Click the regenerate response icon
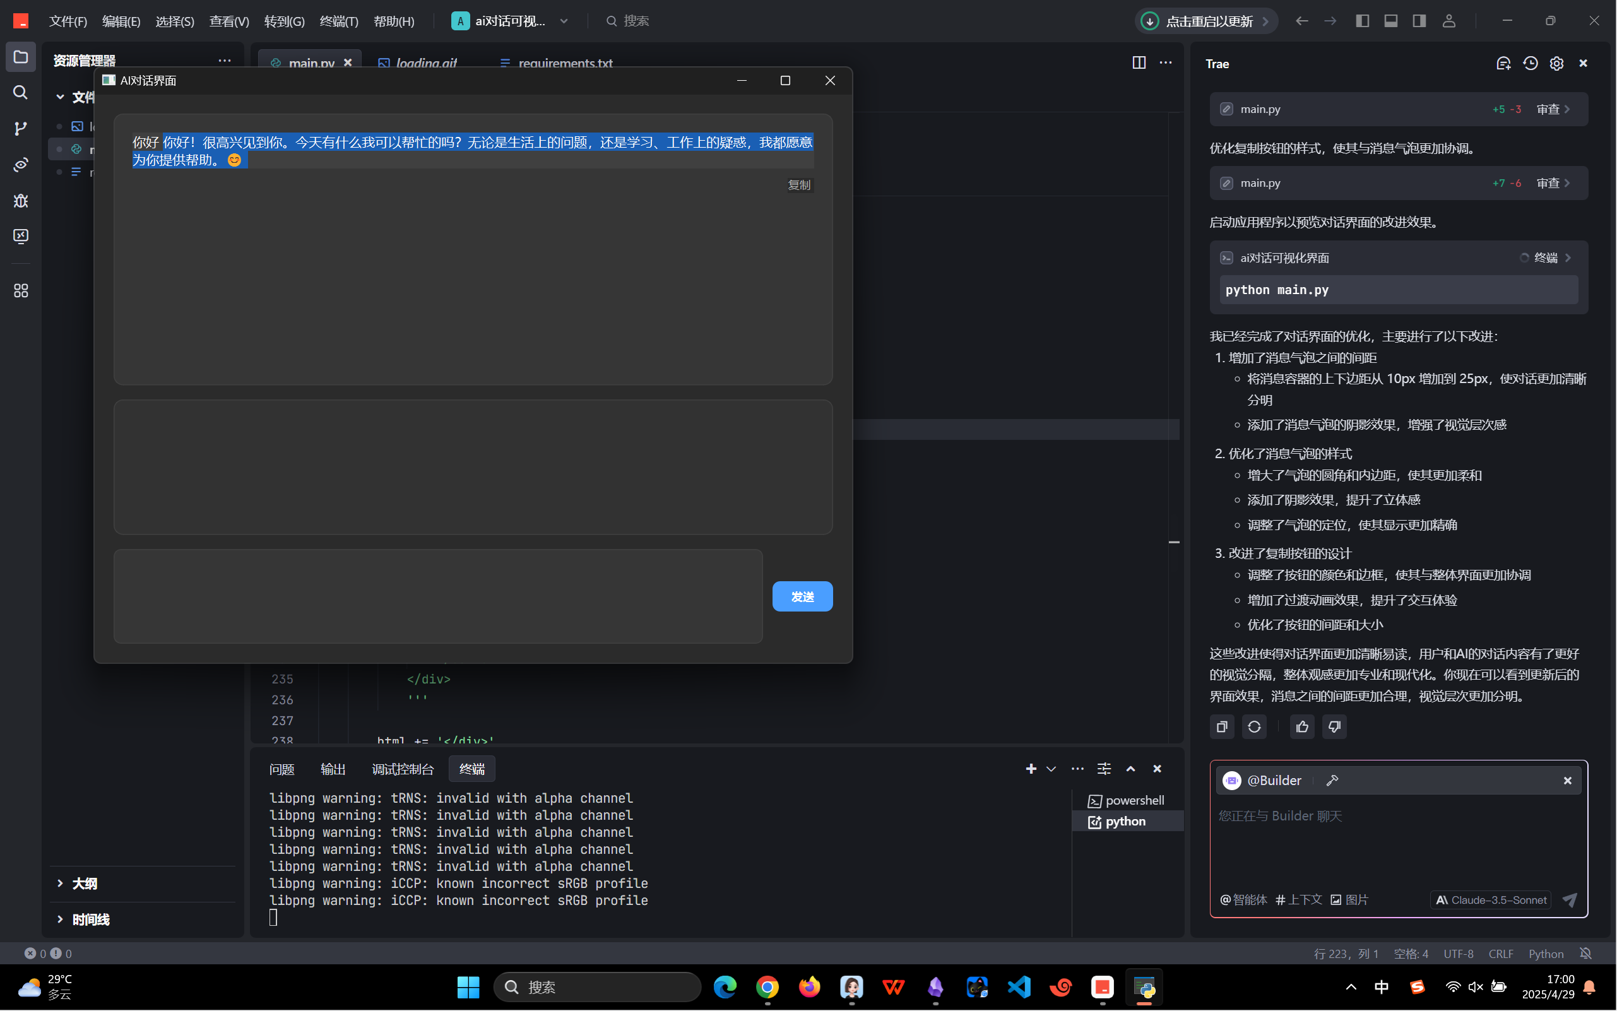The height and width of the screenshot is (1011, 1617). click(1254, 727)
